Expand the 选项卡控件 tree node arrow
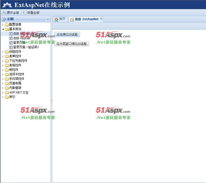206x183 pixels. [3, 74]
